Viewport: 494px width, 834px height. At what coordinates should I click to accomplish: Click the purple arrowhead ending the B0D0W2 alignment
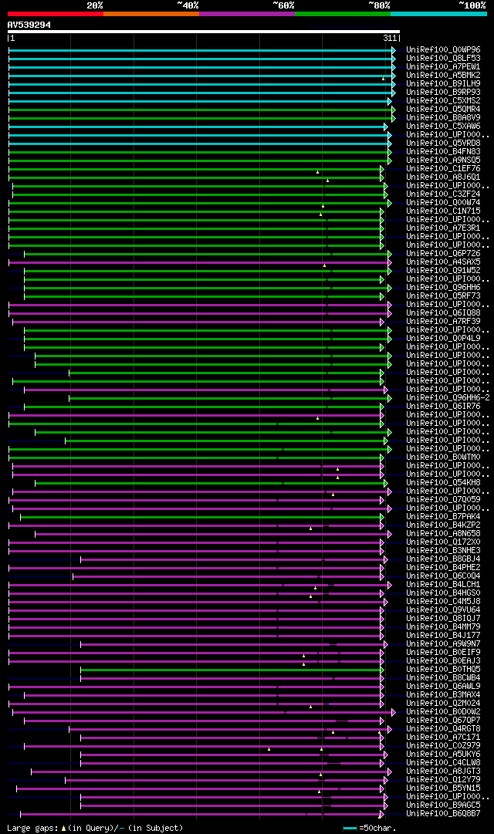(394, 712)
